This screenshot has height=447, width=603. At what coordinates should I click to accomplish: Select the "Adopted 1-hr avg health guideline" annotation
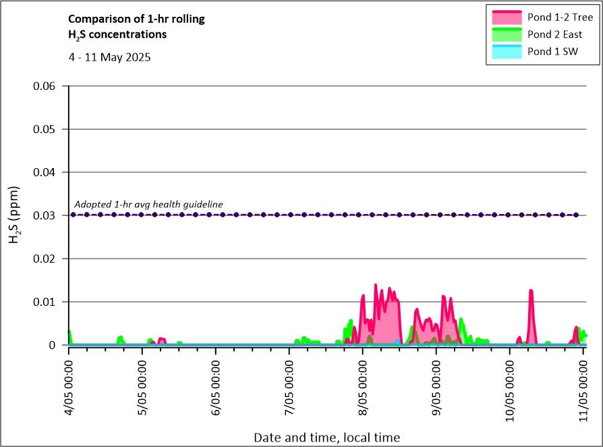148,205
